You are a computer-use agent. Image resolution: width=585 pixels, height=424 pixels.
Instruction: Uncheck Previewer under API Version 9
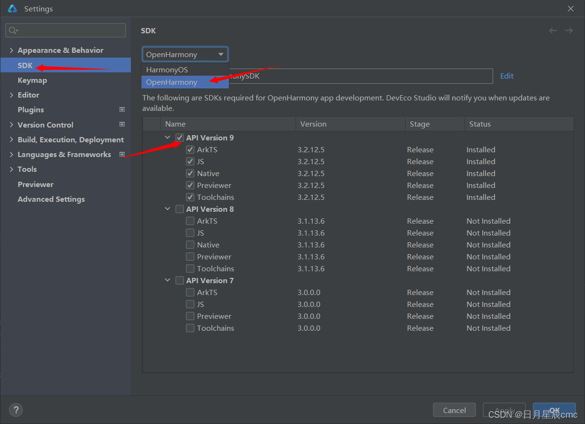tap(190, 185)
